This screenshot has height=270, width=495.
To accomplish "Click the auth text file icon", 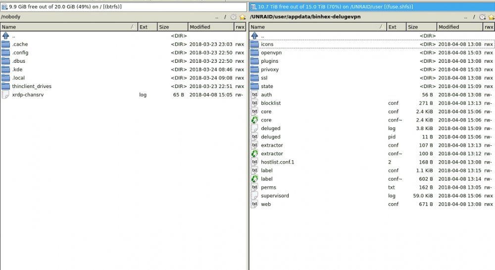I will [255, 94].
